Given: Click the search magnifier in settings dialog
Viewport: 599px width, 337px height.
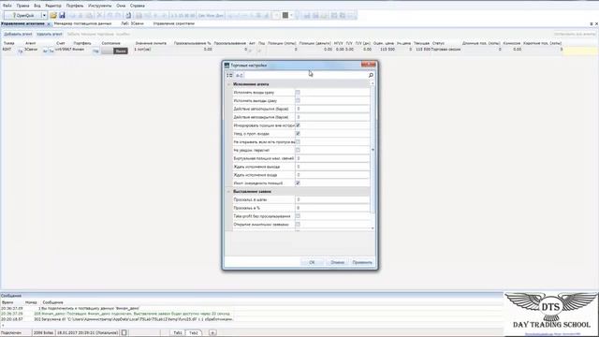Looking at the screenshot, I should click(x=371, y=75).
